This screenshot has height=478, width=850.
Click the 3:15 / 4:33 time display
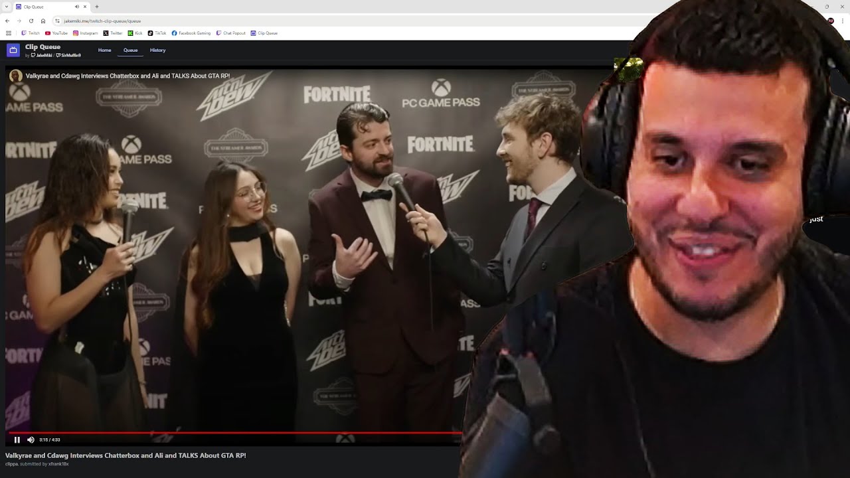[x=50, y=439]
